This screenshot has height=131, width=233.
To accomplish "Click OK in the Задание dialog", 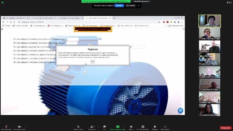I will [93, 61].
